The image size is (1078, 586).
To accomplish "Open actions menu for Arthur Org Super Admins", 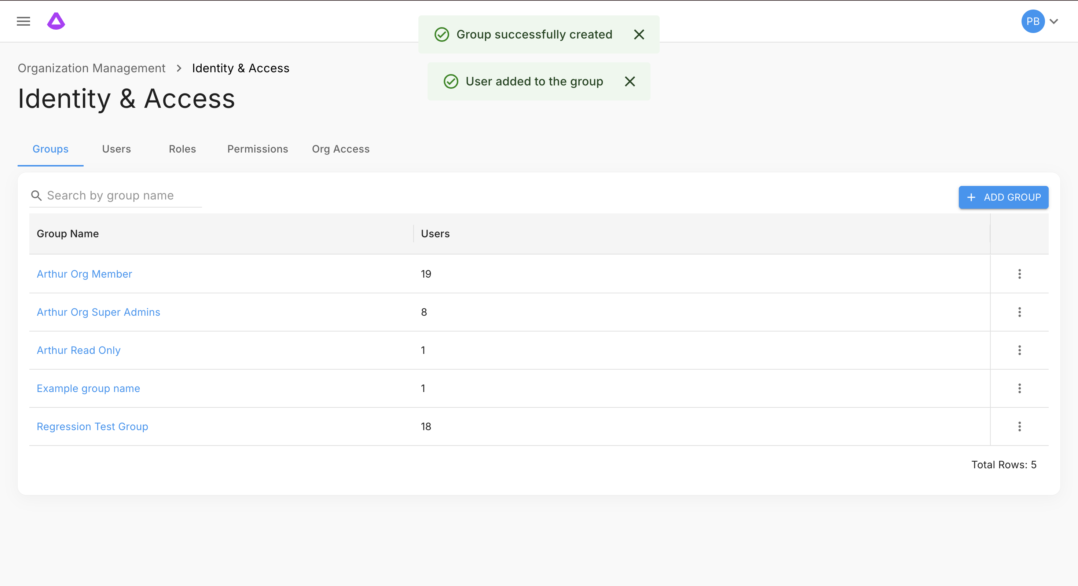I will tap(1019, 312).
